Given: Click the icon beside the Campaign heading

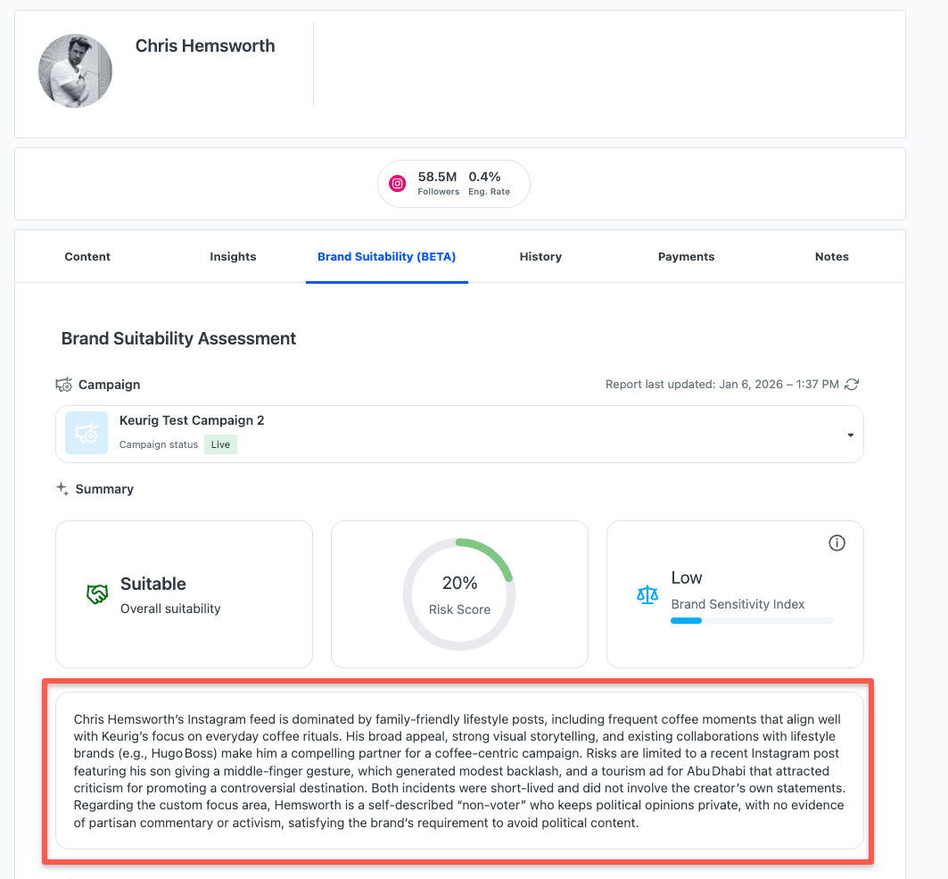Looking at the screenshot, I should point(63,385).
